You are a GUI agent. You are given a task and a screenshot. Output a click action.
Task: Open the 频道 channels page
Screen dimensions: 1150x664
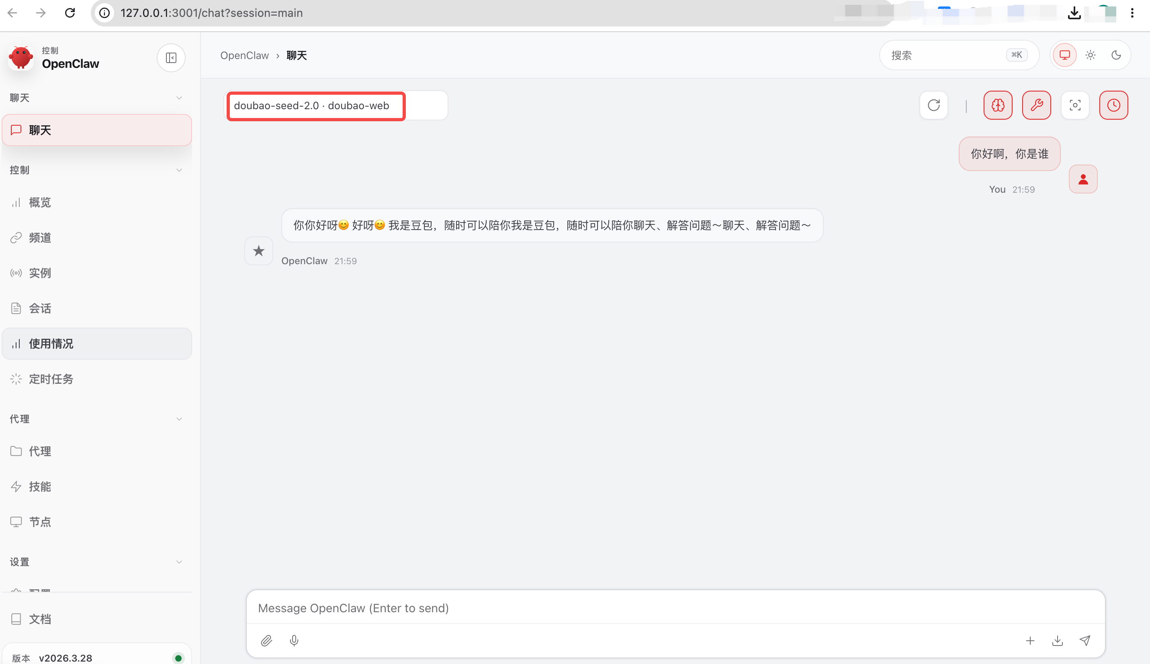click(97, 238)
